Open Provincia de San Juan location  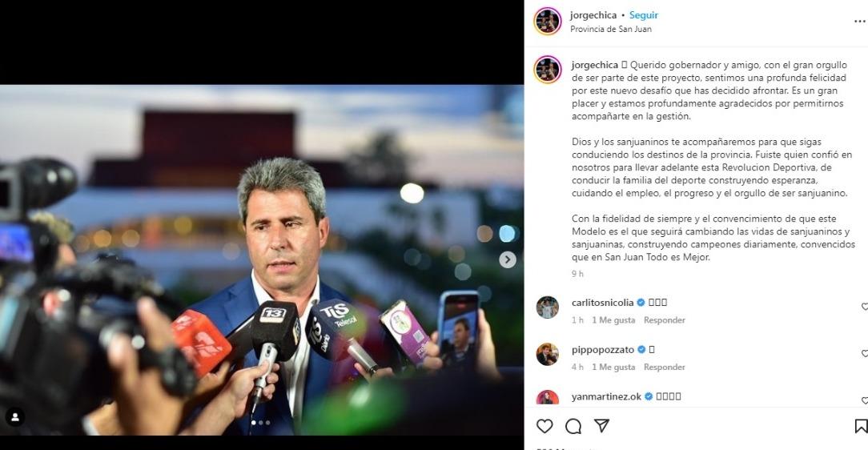tap(611, 29)
